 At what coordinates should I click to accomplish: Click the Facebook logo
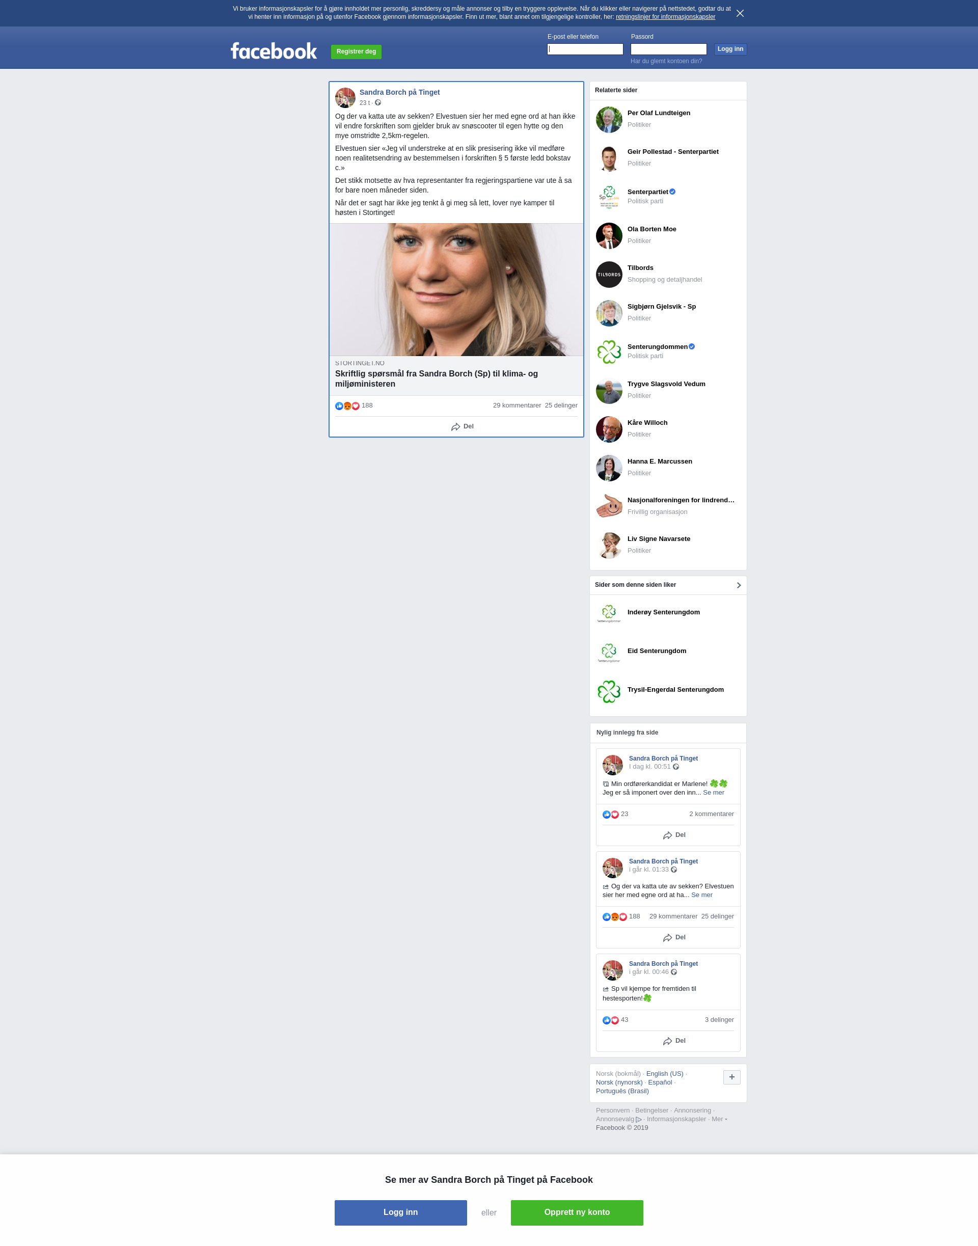coord(274,51)
